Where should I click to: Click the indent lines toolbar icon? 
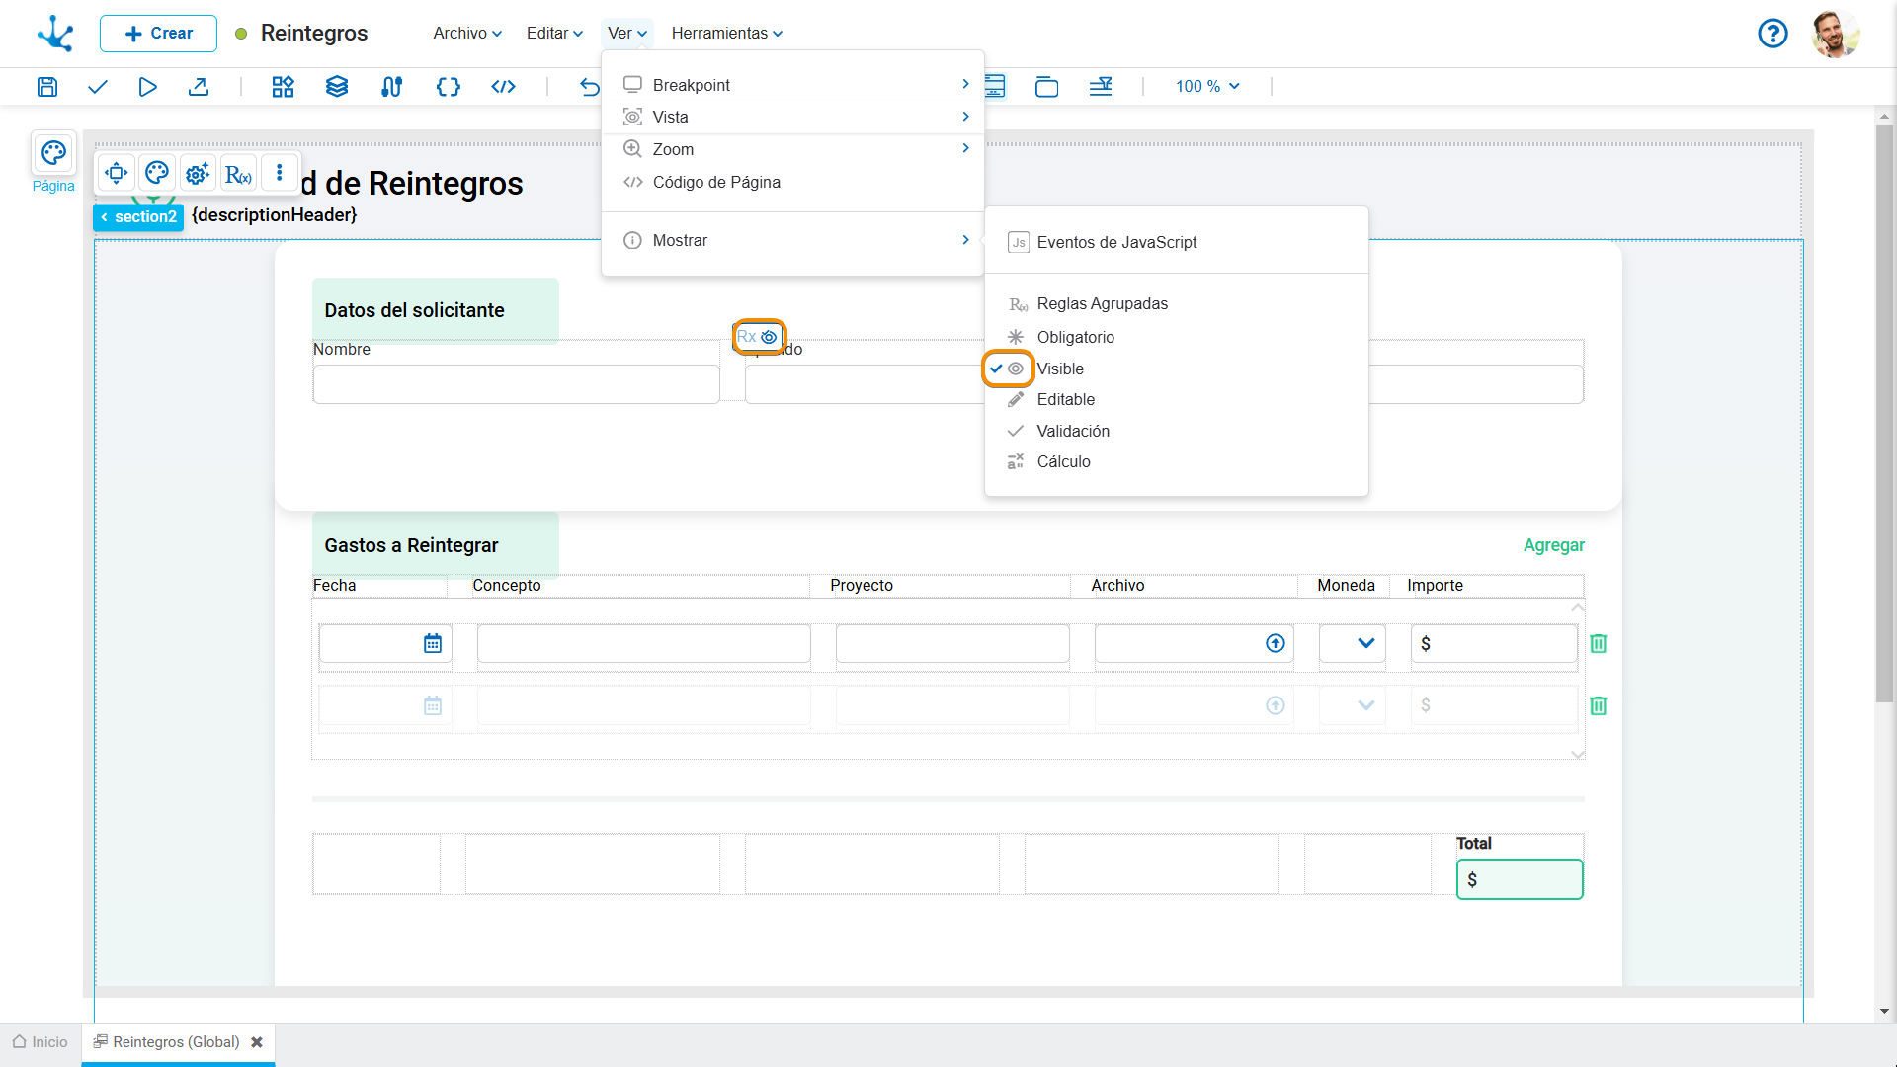(x=1101, y=87)
